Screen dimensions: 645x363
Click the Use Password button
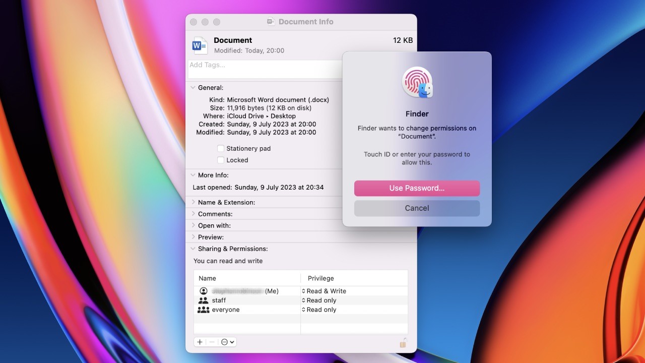point(417,188)
